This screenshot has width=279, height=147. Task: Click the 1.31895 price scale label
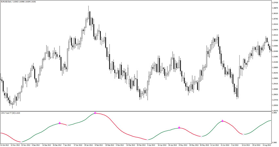pyautogui.click(x=275, y=57)
